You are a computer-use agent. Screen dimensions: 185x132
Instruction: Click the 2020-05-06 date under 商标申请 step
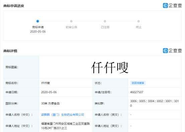pyautogui.click(x=38, y=31)
